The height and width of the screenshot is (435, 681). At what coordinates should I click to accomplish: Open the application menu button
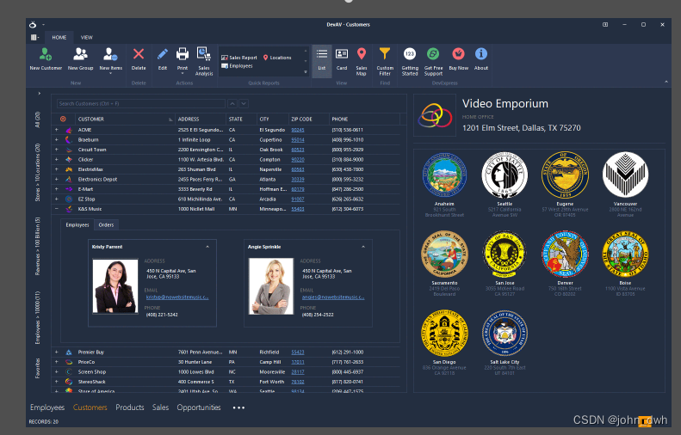[x=34, y=37]
